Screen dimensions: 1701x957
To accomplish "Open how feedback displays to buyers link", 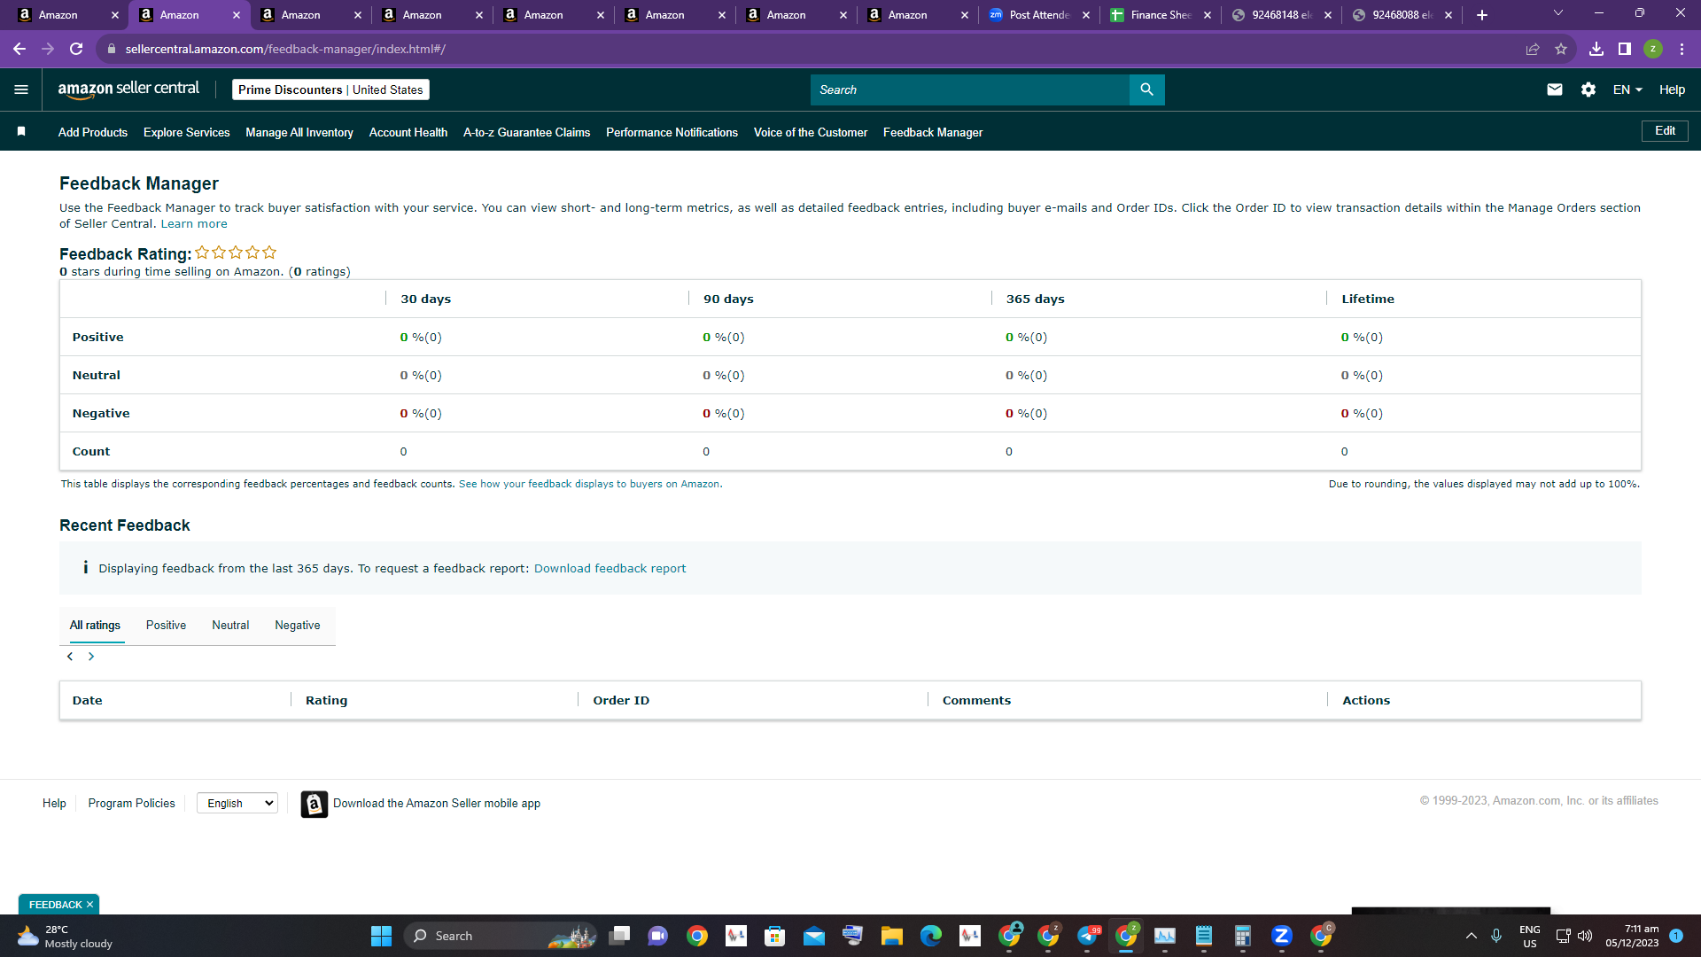I will click(589, 484).
